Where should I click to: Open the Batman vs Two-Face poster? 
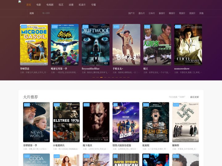65,45
